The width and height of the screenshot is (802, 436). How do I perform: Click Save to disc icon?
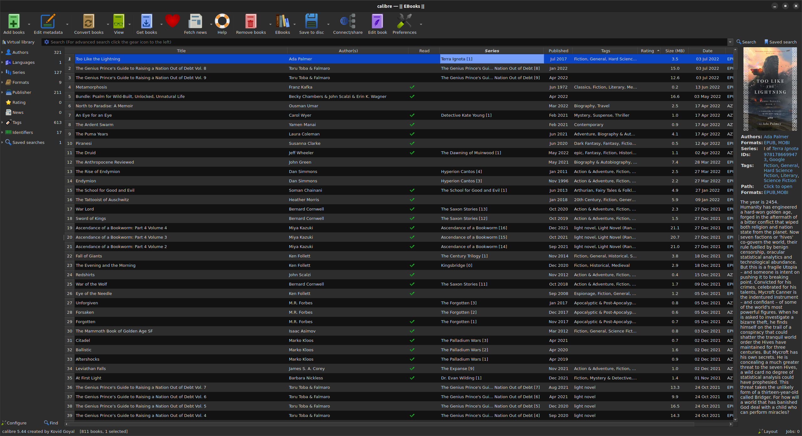tap(311, 21)
